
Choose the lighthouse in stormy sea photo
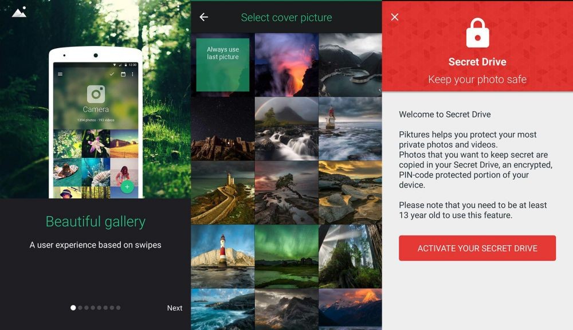tap(350, 129)
